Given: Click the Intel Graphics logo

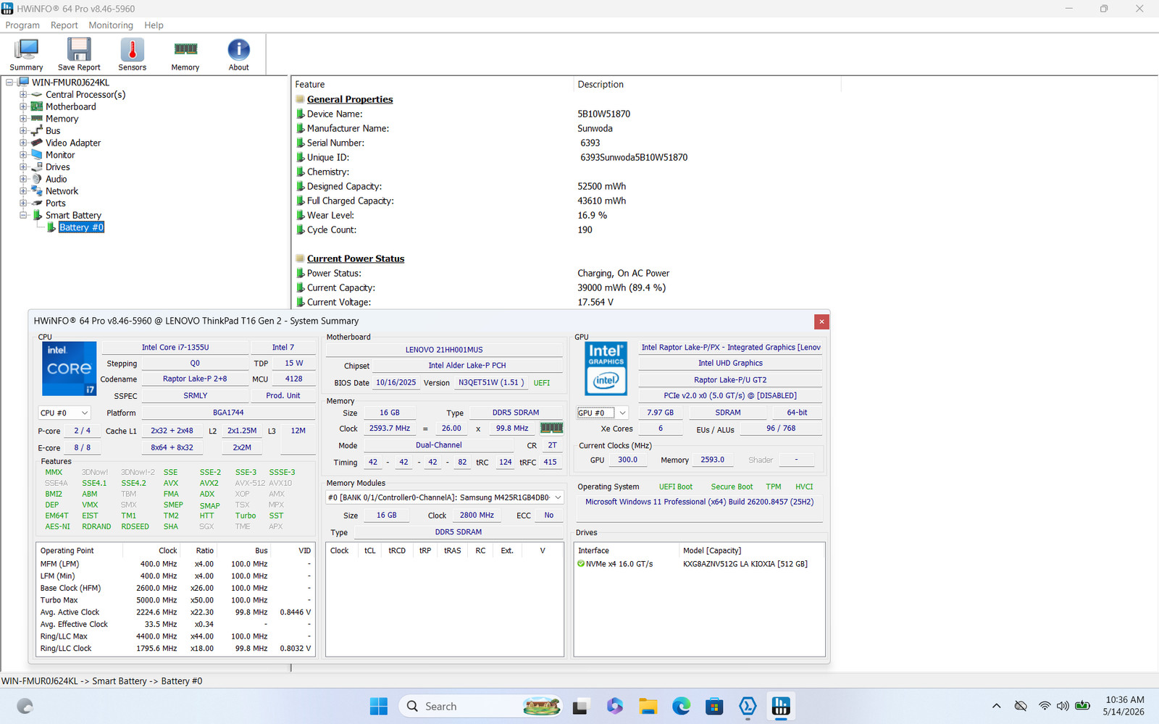Looking at the screenshot, I should tap(606, 369).
